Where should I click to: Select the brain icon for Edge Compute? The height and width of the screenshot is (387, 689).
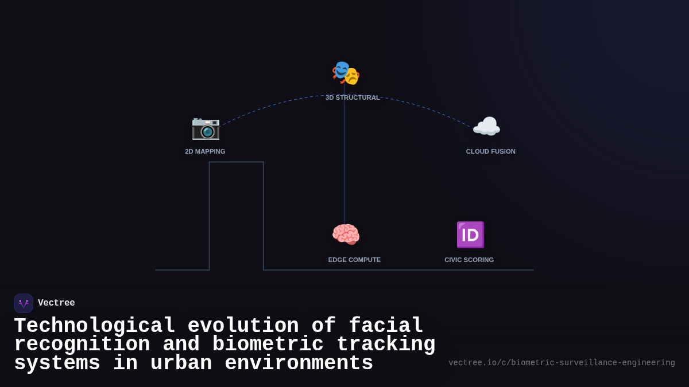pyautogui.click(x=346, y=234)
